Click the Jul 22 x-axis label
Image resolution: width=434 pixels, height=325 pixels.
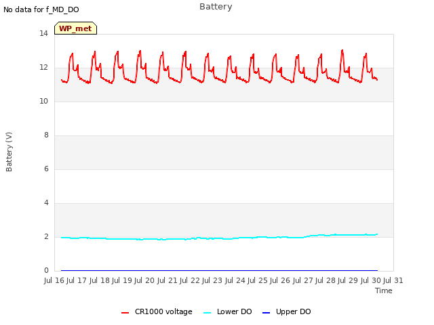tap(190, 280)
